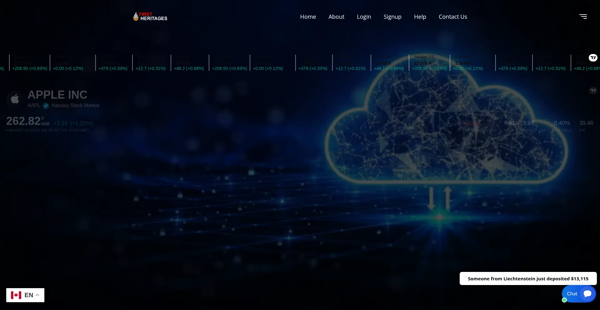Screen dimensions: 600x310
Task: Click the language selector chevron arrow
Action: [37, 295]
